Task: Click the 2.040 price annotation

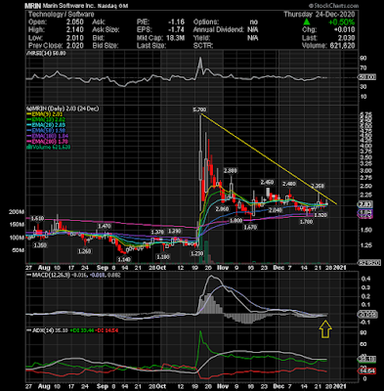Action: pos(276,210)
